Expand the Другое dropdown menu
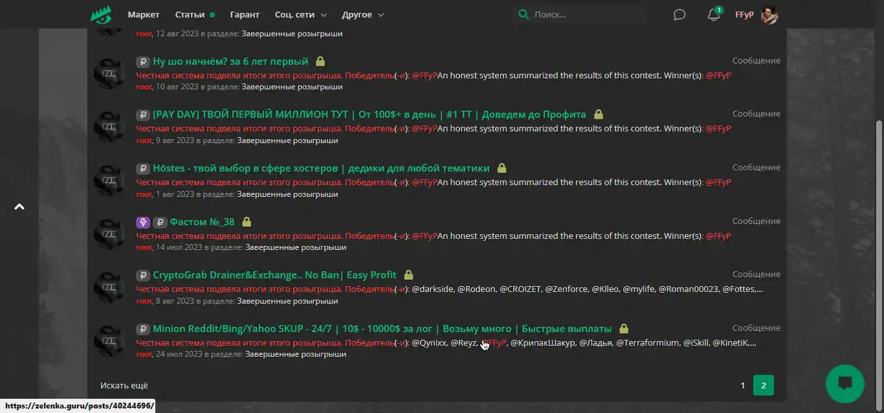884x413 pixels. point(362,14)
